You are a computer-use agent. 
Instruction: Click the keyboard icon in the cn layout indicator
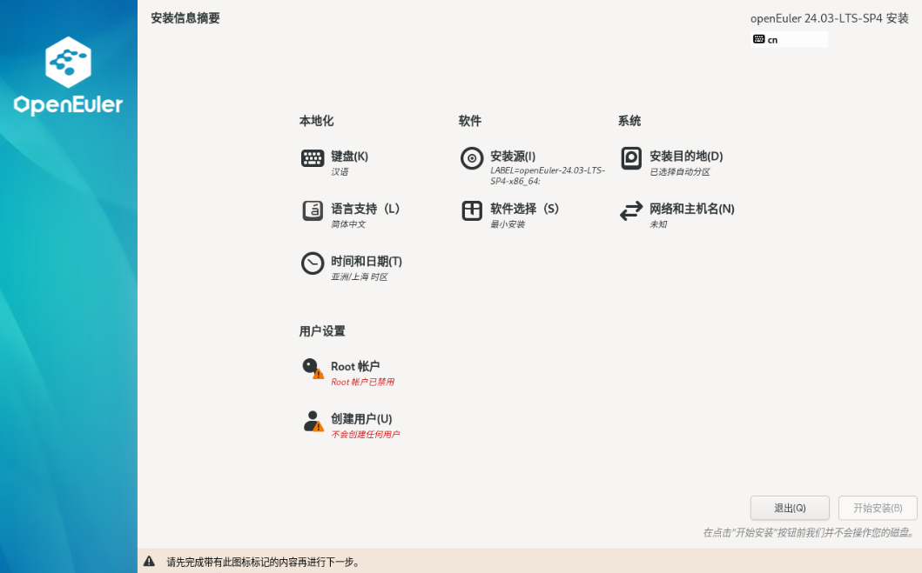(x=758, y=39)
